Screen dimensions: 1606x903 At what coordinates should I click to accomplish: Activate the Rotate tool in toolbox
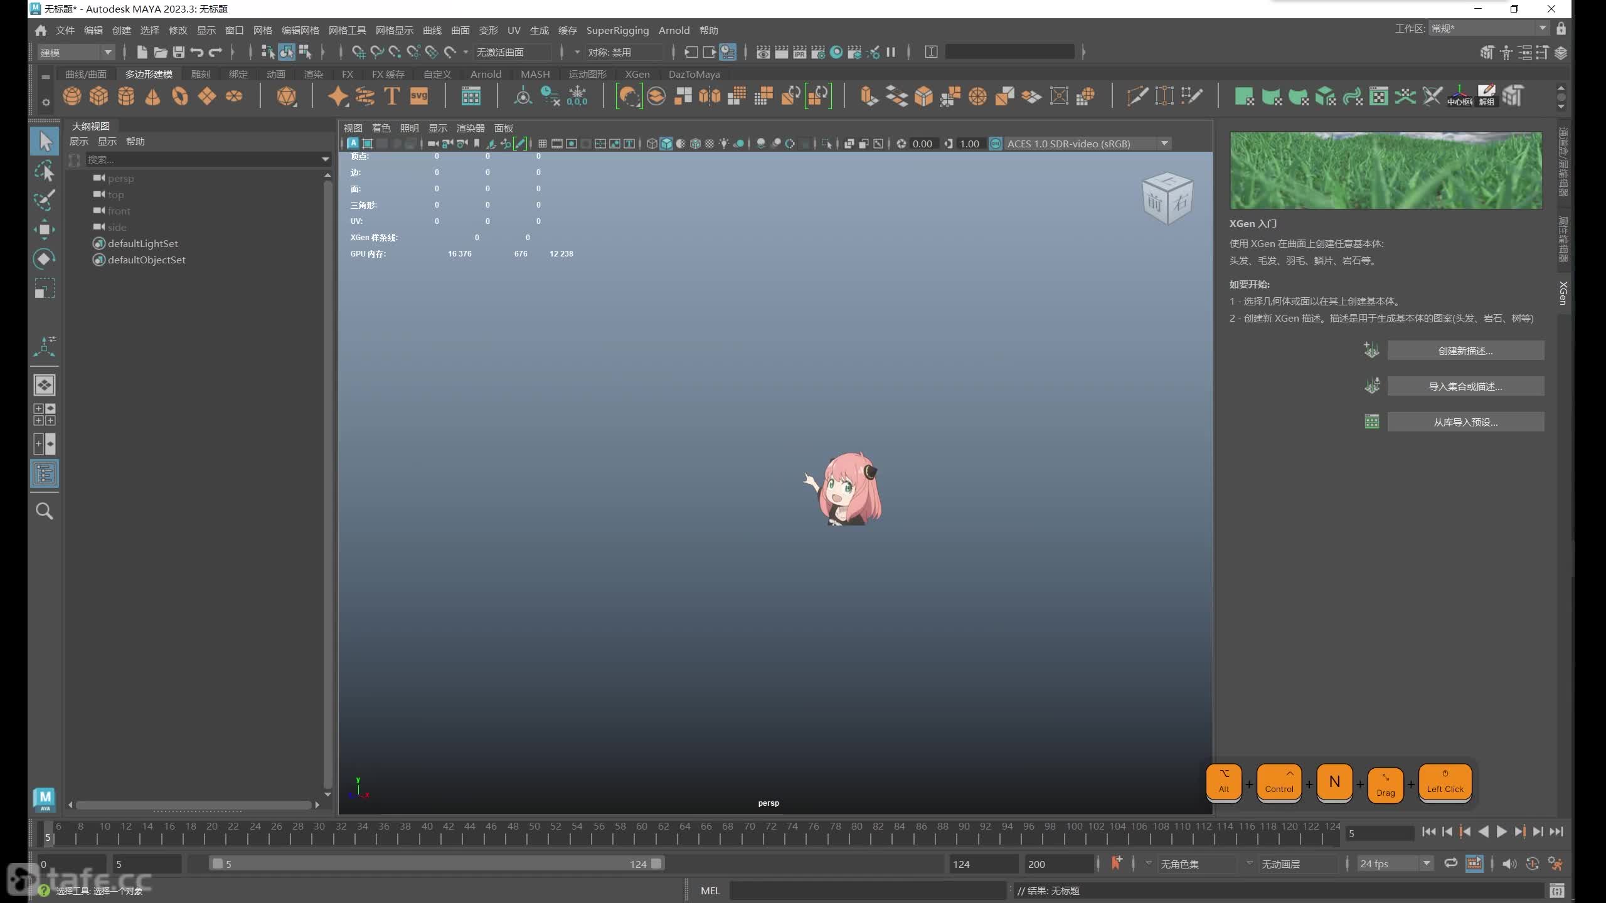(x=45, y=258)
